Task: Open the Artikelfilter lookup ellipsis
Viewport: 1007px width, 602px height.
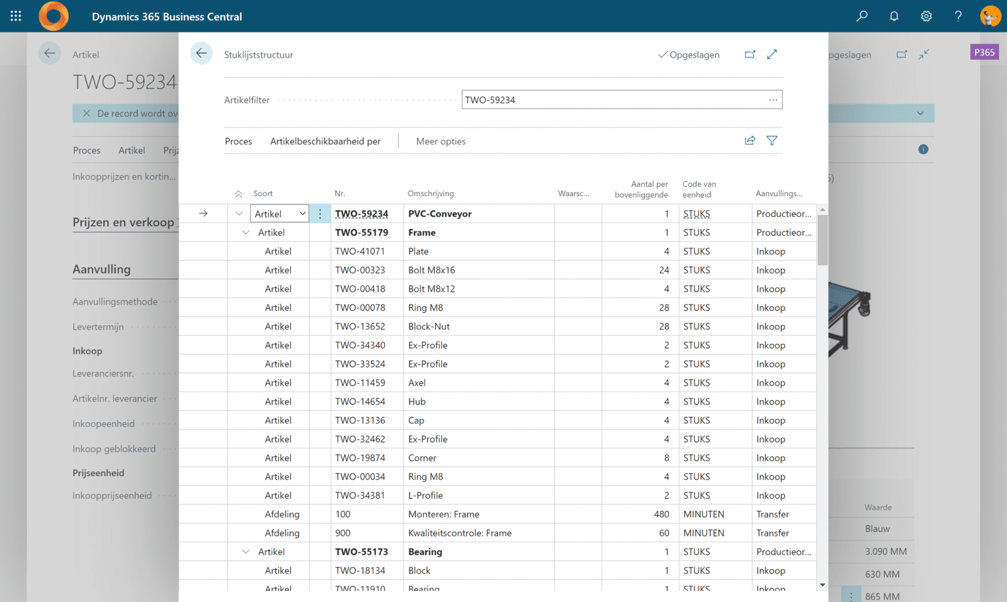Action: (x=773, y=100)
